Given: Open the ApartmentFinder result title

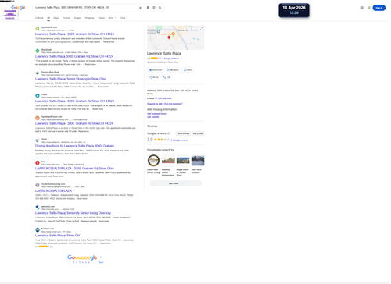Looking at the screenshot, I should [x=74, y=123].
